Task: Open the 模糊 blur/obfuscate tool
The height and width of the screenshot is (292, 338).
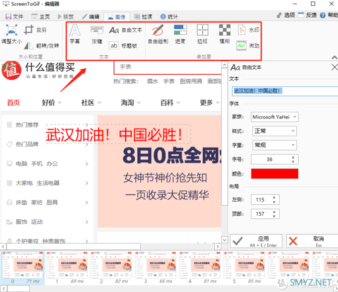Action: [x=225, y=34]
